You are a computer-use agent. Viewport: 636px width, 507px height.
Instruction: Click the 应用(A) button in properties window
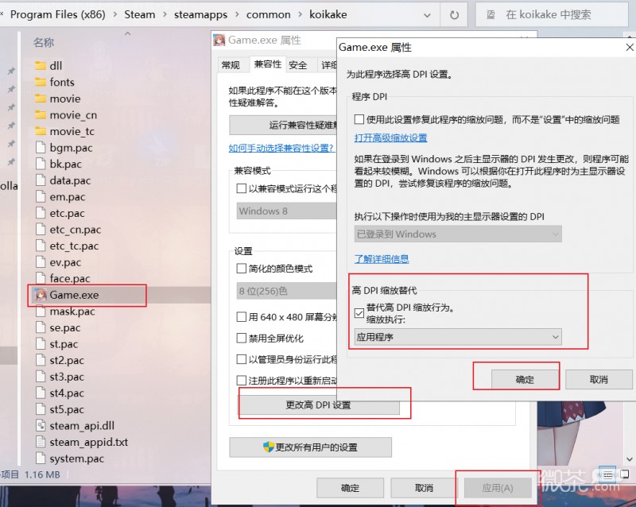pos(498,488)
